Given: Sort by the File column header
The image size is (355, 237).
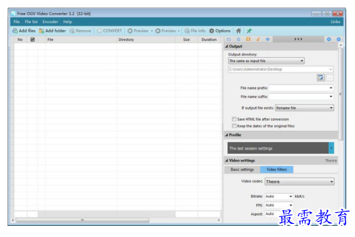Looking at the screenshot, I should pos(81,39).
